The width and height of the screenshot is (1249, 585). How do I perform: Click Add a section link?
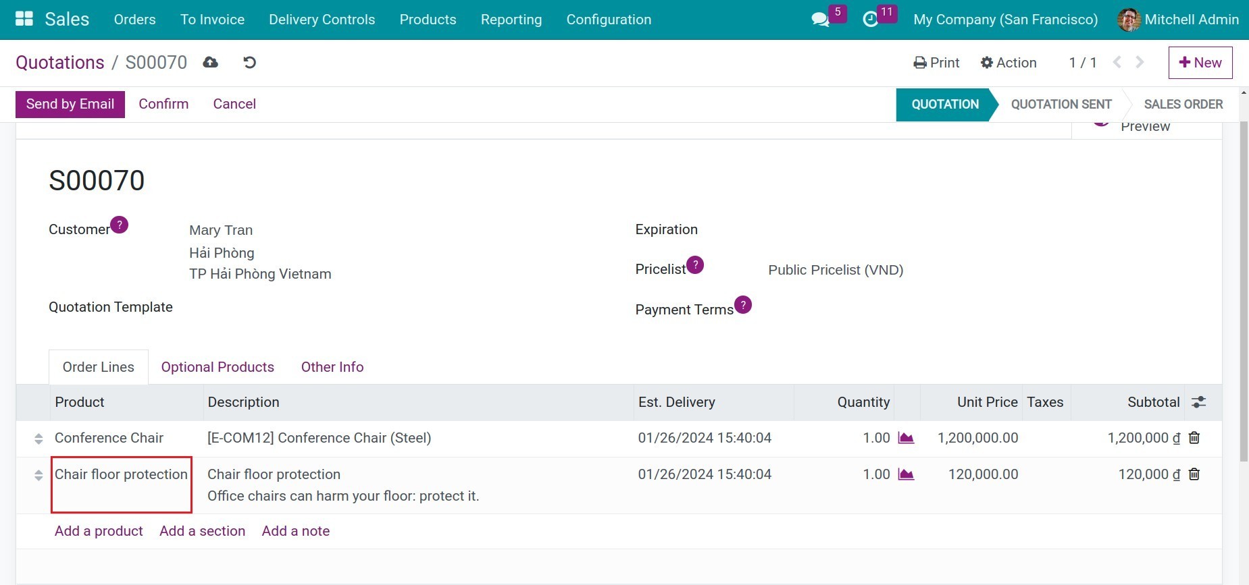tap(203, 531)
